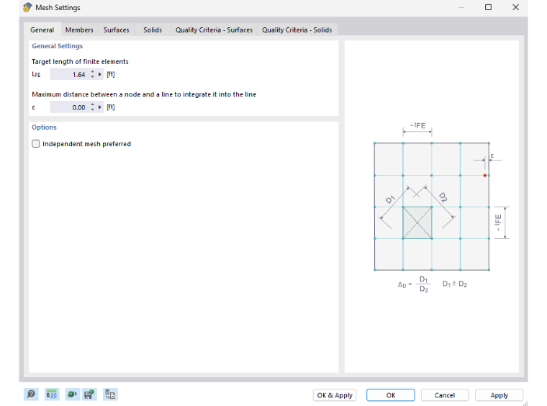Click the [ft] unit beside ε

pos(111,107)
